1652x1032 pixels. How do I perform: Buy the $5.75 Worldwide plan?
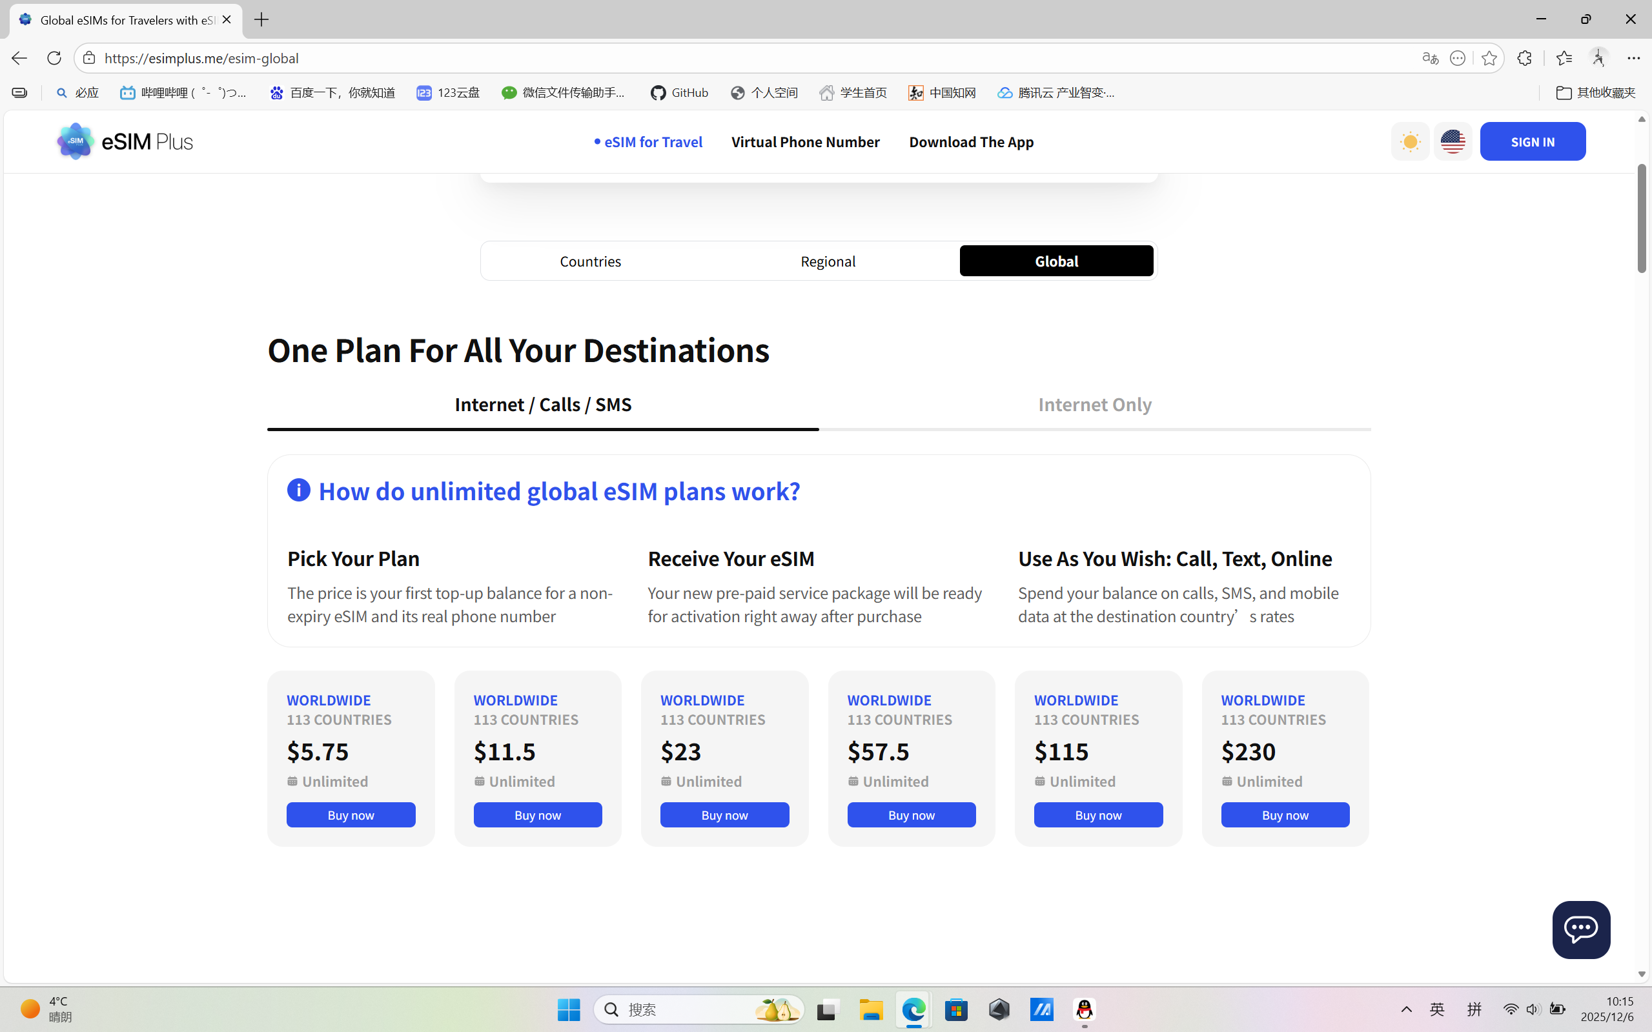pyautogui.click(x=351, y=815)
